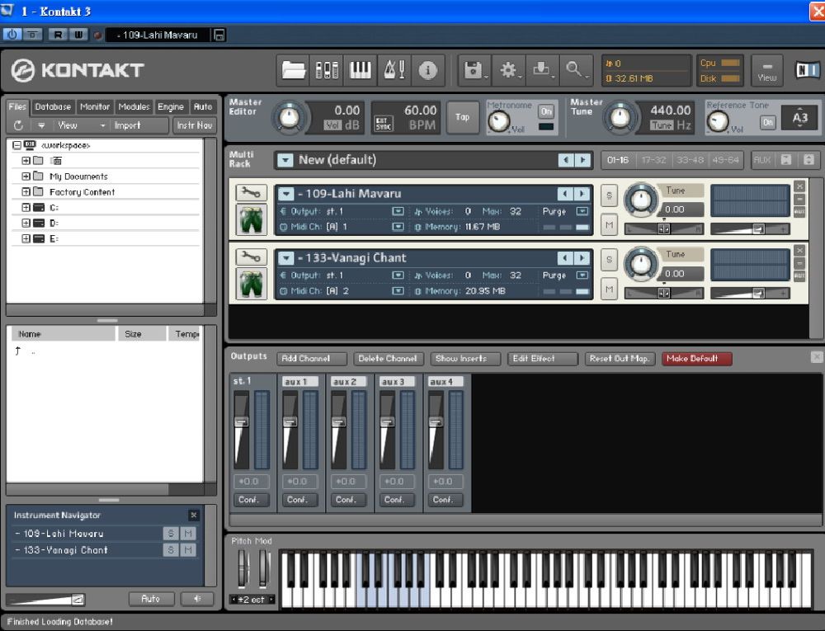Click the View minimize button

(766, 70)
